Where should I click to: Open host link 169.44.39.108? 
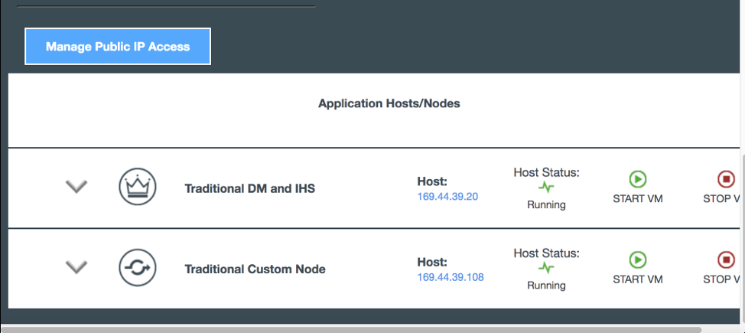click(x=451, y=277)
